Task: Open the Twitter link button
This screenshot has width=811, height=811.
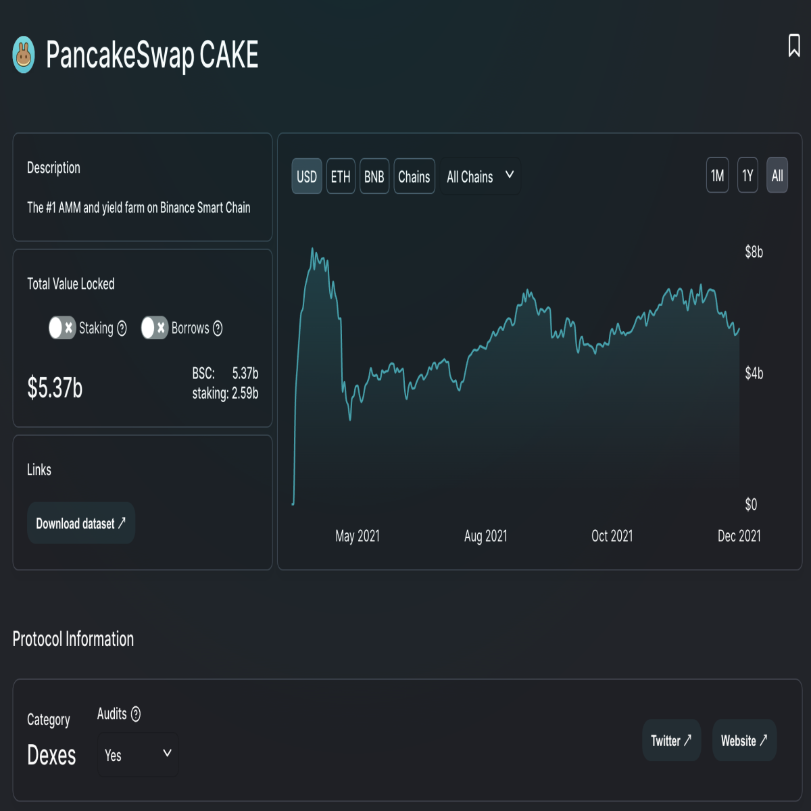Action: (671, 741)
